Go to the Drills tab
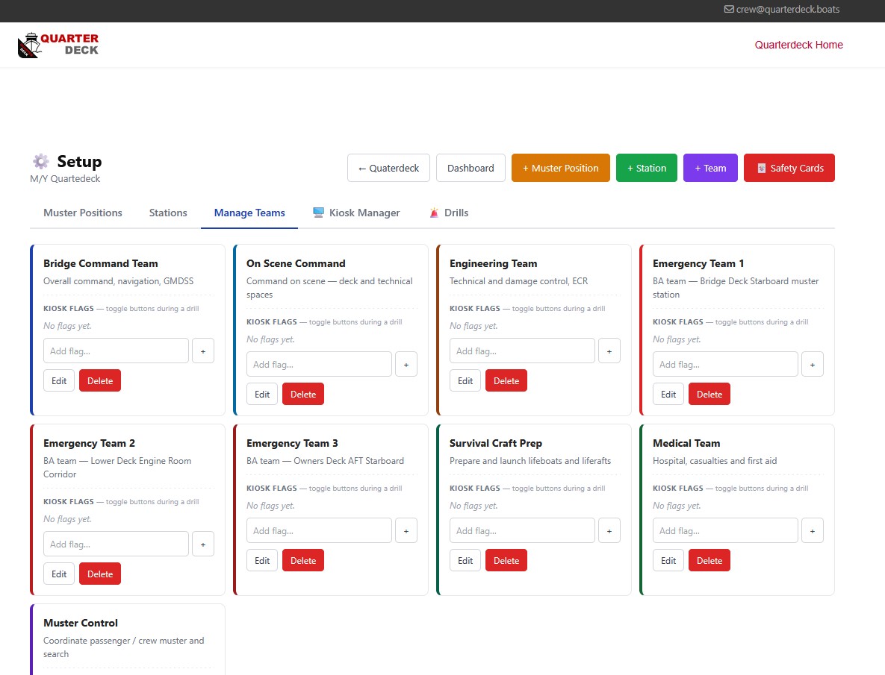This screenshot has height=675, width=885. (x=450, y=213)
